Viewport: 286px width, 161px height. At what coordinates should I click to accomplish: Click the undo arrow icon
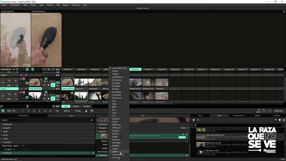pos(92,111)
